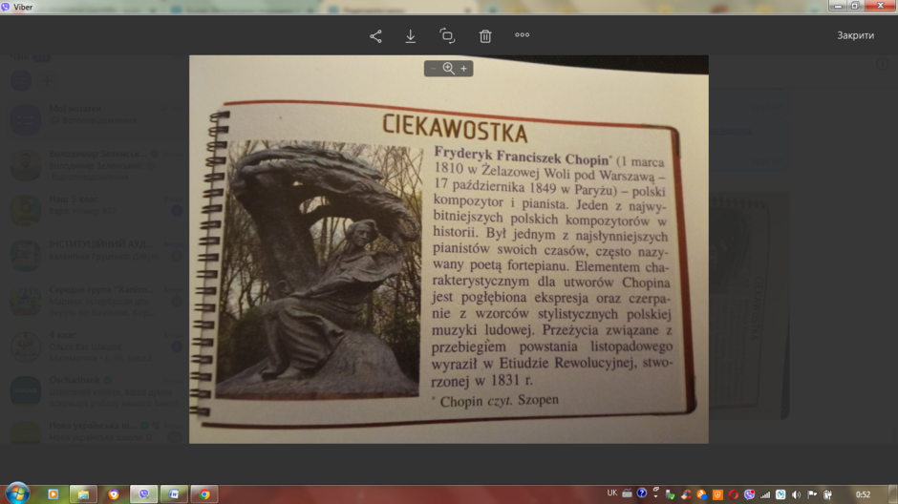This screenshot has width=898, height=504.
Task: Open the on-screen keyboard tray icon
Action: coord(627,493)
